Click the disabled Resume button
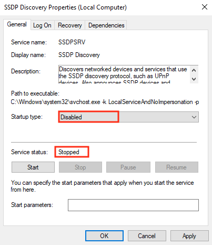This screenshot has height=245, width=212. tap(177, 167)
